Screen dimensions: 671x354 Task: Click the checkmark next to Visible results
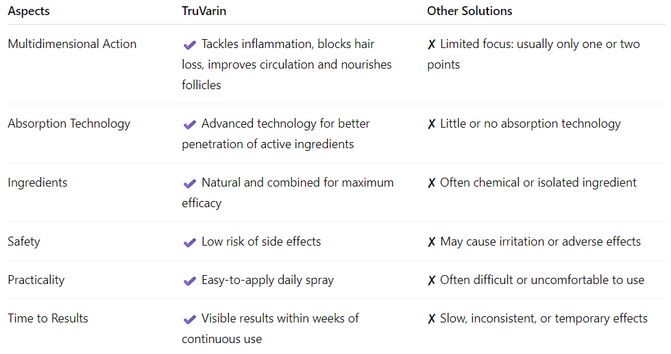[189, 319]
